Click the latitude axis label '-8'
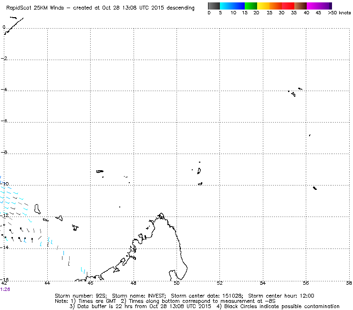Image resolution: width=353 pixels, height=310 pixels. (x=4, y=153)
